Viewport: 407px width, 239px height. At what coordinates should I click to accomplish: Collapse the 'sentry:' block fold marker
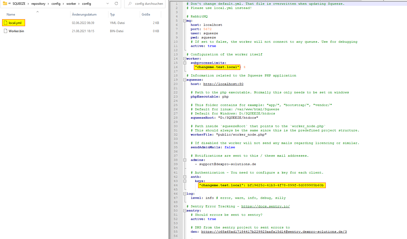pos(185,211)
